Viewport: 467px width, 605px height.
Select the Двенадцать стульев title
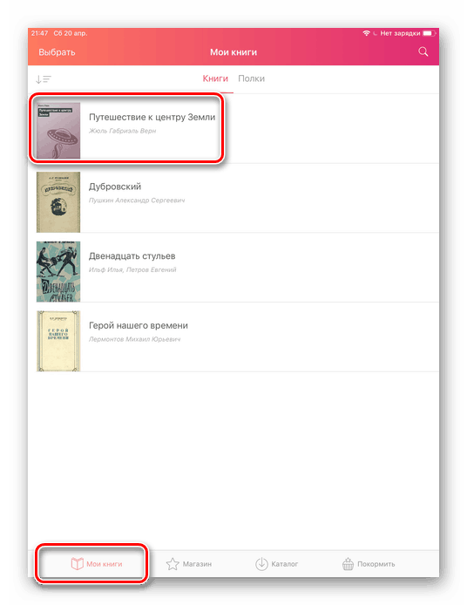pyautogui.click(x=132, y=256)
